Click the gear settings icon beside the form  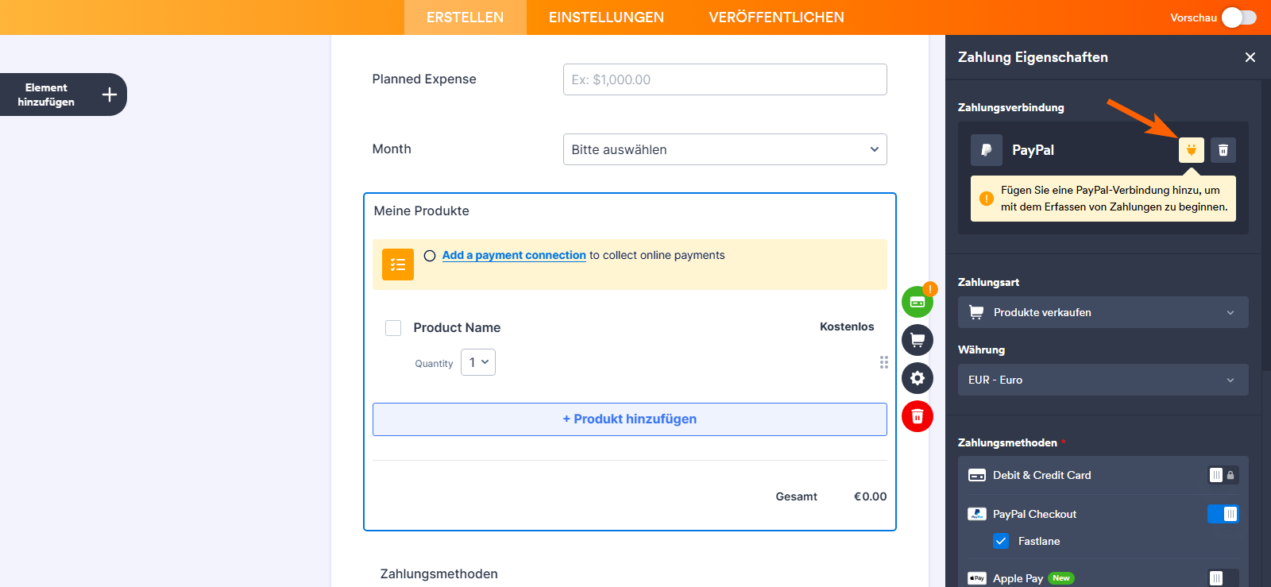(x=917, y=377)
